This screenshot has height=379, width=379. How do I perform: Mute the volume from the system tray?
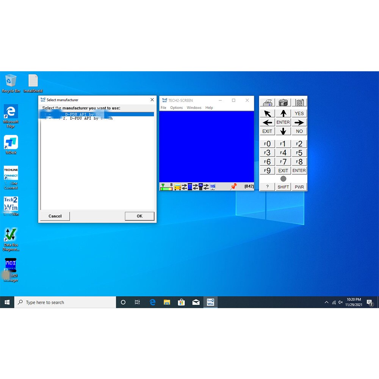click(340, 302)
